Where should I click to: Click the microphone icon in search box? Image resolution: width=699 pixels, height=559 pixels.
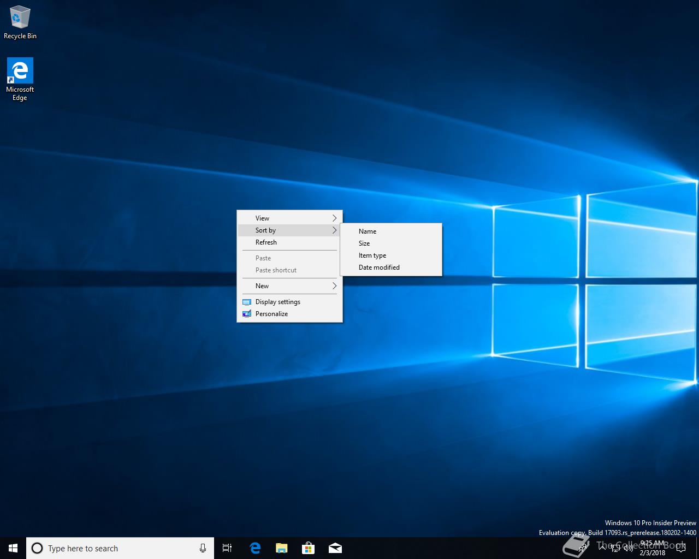203,548
